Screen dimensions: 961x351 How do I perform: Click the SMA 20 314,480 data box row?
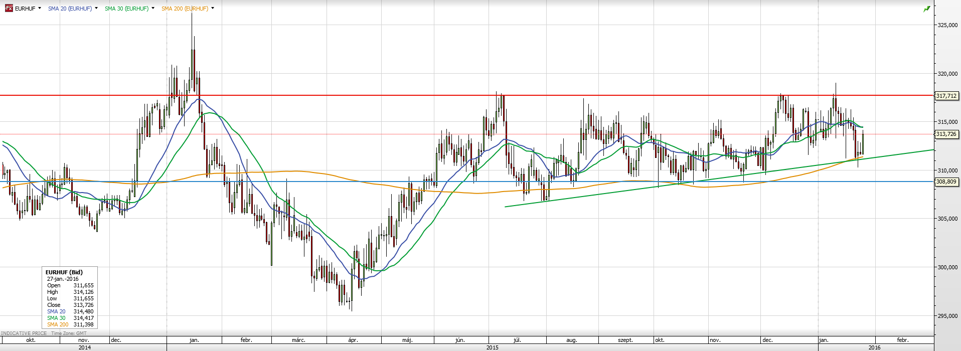pos(70,311)
